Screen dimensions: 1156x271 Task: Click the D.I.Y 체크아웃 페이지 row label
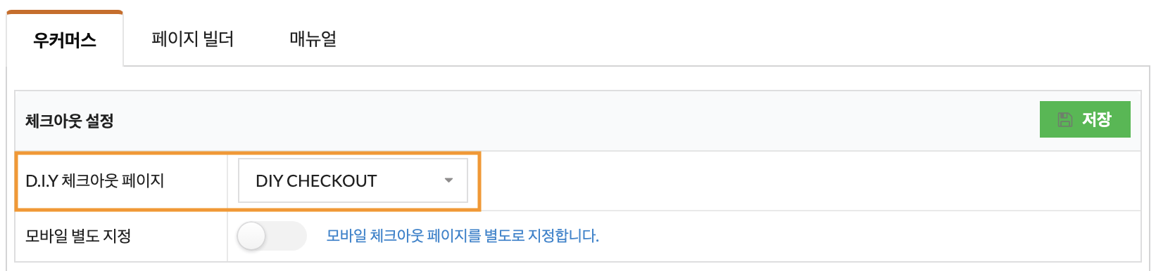pos(94,181)
